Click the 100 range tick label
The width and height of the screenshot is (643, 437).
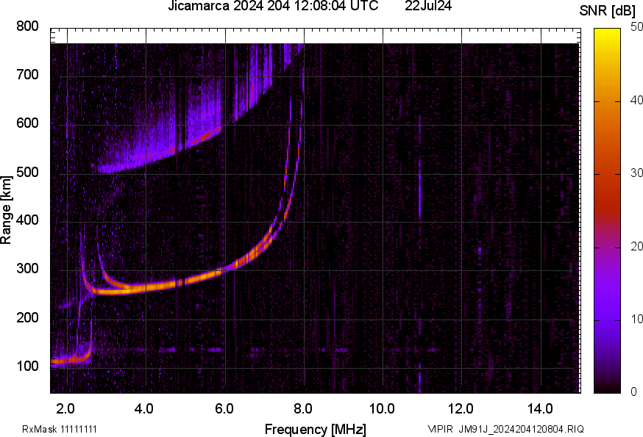pyautogui.click(x=27, y=366)
